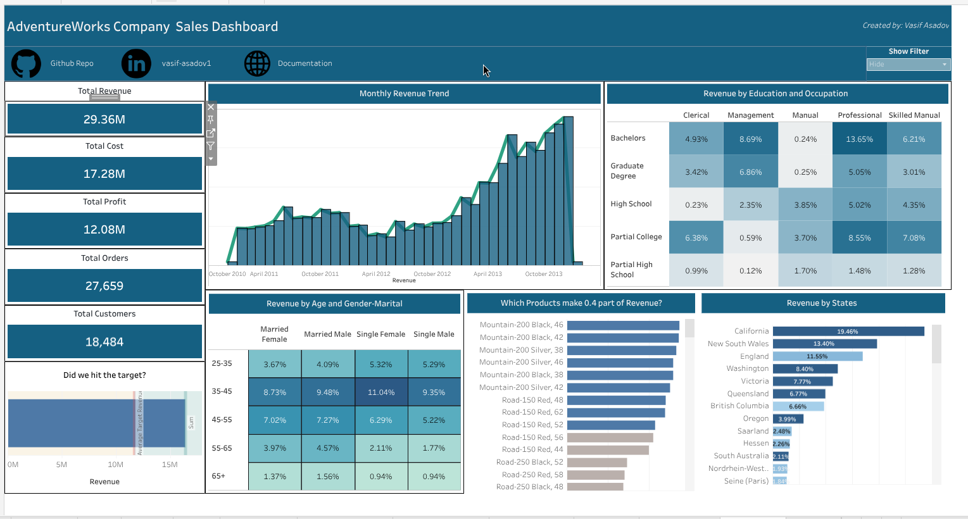Click the New South Wales 13.40% bar
Image resolution: width=968 pixels, height=519 pixels.
825,344
